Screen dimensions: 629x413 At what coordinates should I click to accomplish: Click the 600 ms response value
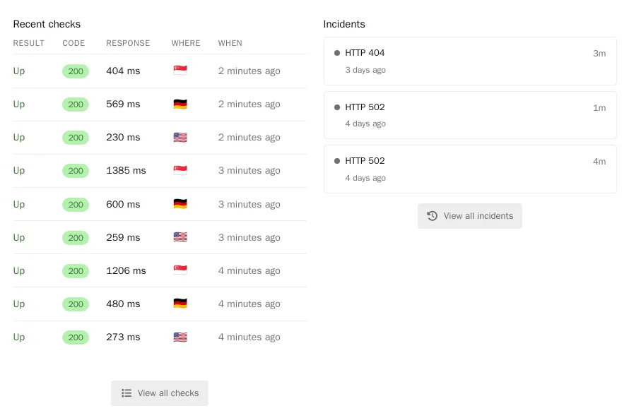[123, 204]
